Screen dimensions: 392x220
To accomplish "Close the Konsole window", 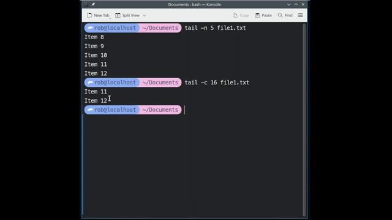I will point(303,4).
